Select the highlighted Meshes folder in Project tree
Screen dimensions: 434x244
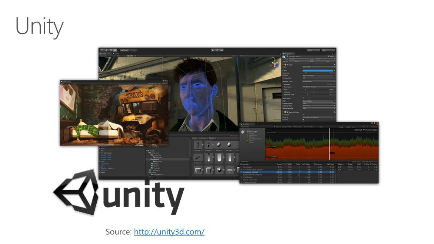pyautogui.click(x=156, y=159)
